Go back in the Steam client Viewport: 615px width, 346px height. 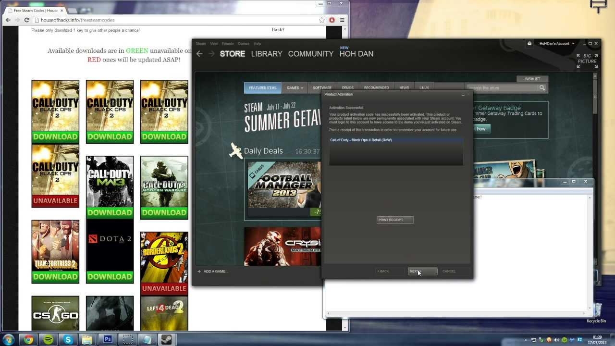[199, 54]
